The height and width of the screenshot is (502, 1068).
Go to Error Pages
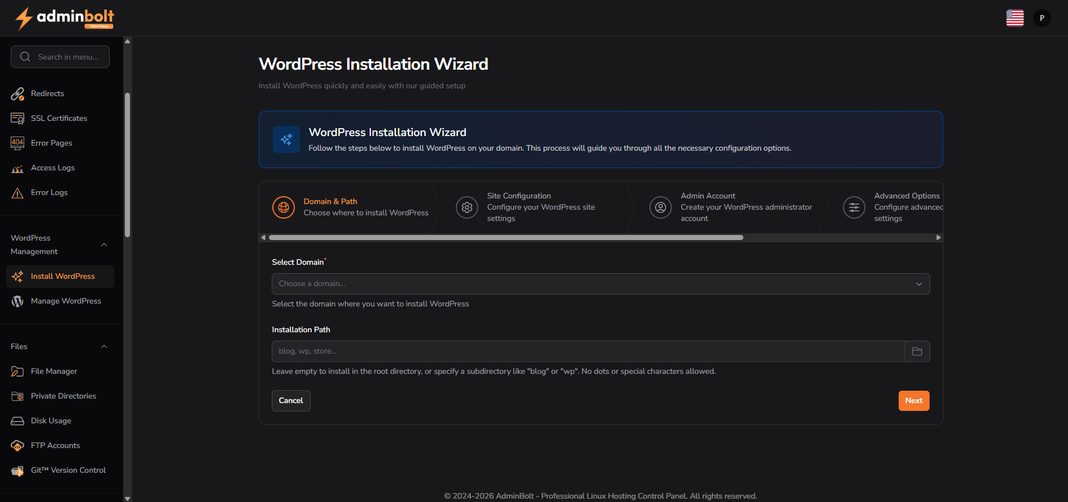(60, 143)
